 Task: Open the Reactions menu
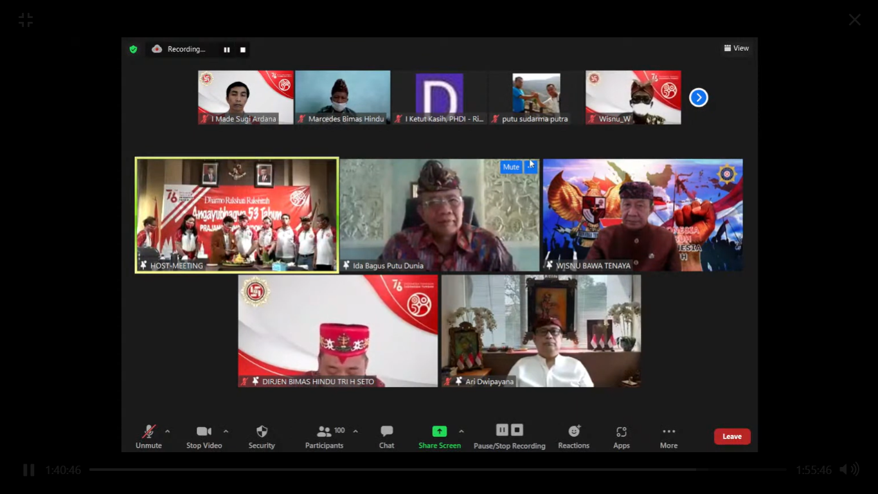tap(574, 437)
